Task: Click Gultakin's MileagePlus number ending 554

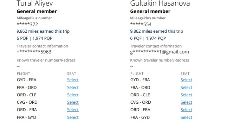Action: click(x=141, y=24)
